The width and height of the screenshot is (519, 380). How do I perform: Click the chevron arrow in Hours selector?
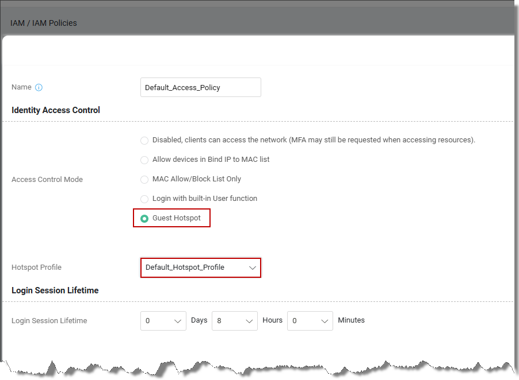(249, 321)
